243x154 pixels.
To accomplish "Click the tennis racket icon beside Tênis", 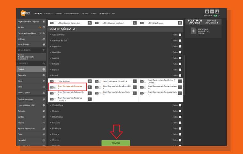I will click(44, 81).
